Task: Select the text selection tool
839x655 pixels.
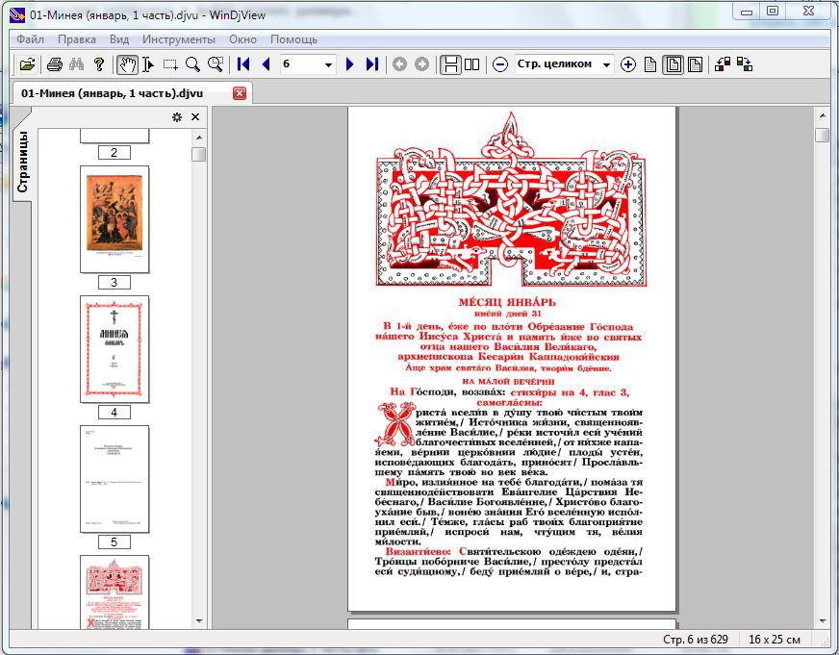Action: [148, 64]
